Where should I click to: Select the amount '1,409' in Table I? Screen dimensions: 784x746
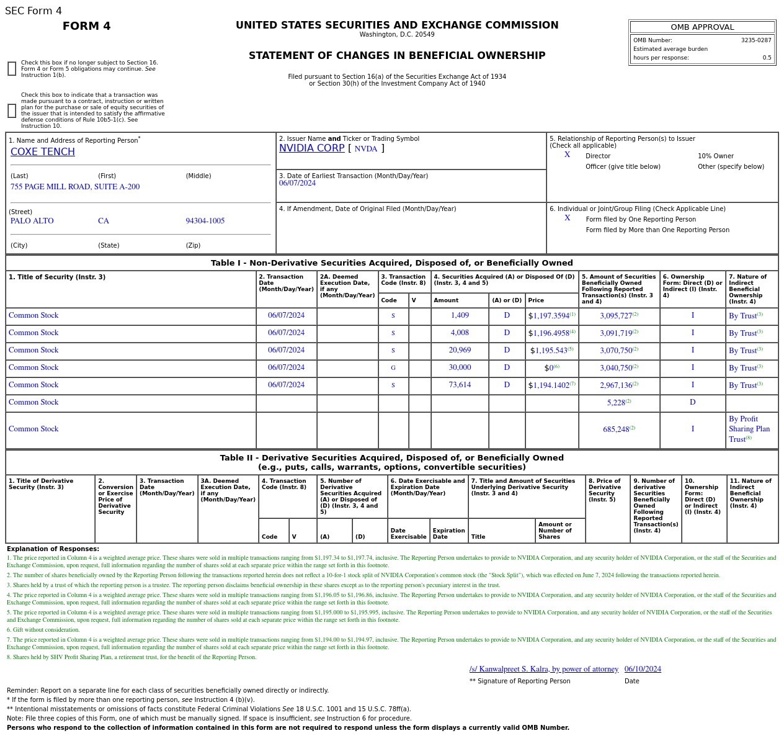click(x=460, y=315)
